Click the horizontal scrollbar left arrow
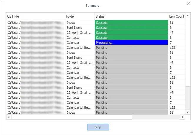Screen dimensions: 196x136 [9, 117]
